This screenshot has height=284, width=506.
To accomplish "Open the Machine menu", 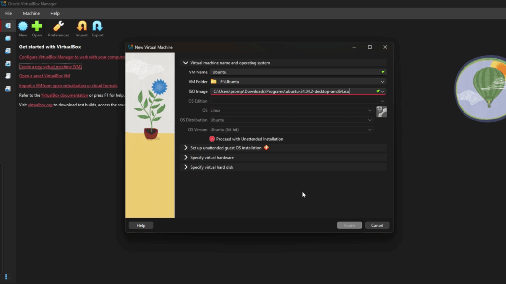I will point(31,13).
